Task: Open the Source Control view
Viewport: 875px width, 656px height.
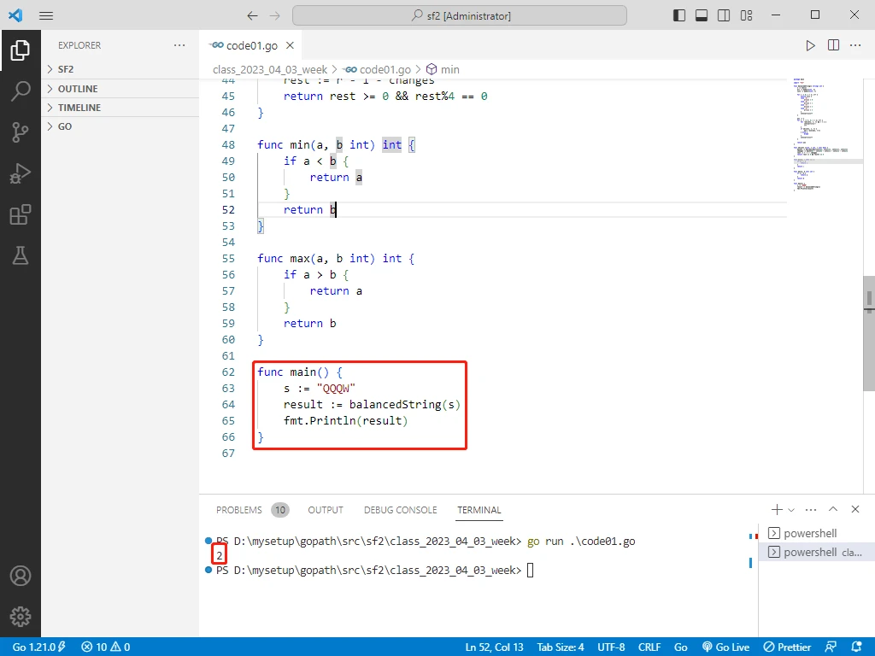Action: coord(21,132)
